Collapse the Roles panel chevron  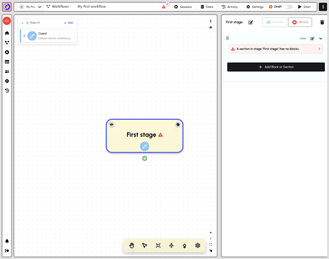(23, 23)
